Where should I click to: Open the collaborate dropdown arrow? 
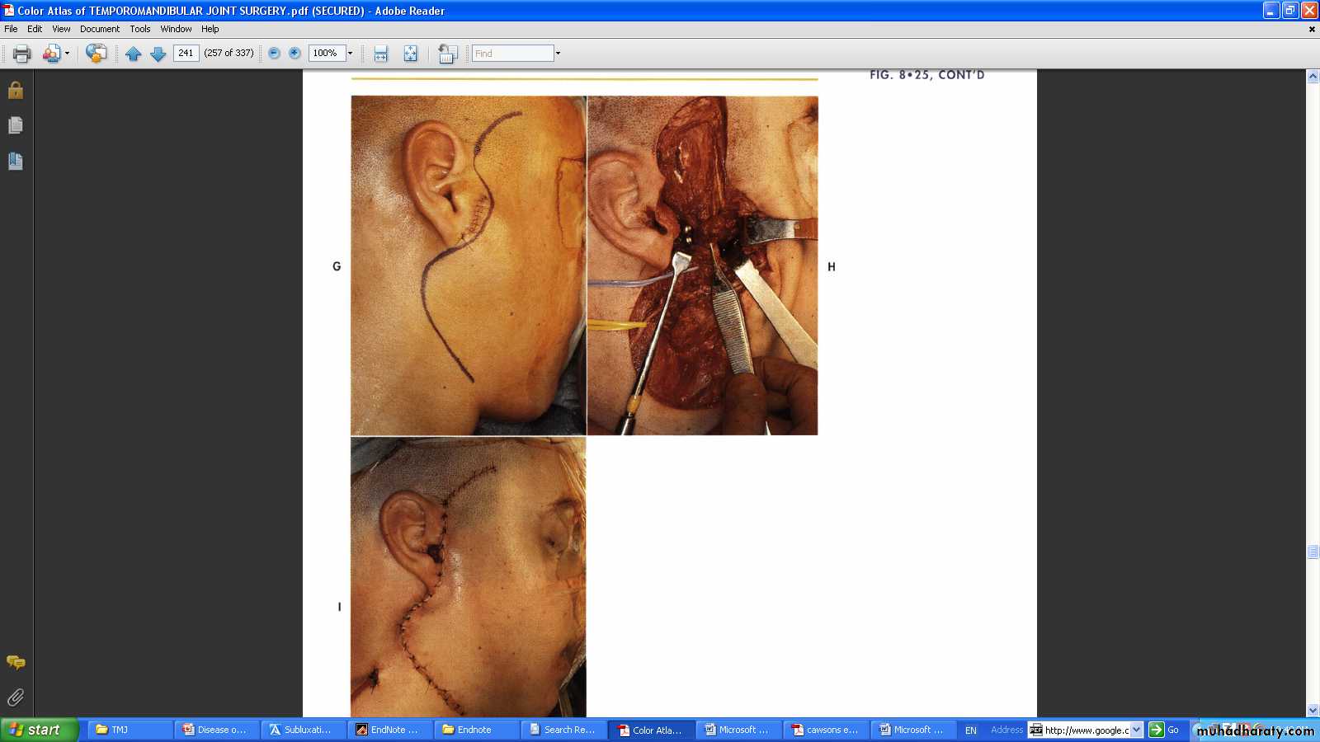tap(67, 54)
